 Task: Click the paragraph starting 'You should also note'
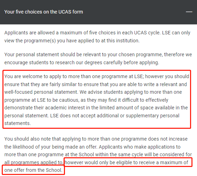98,154
